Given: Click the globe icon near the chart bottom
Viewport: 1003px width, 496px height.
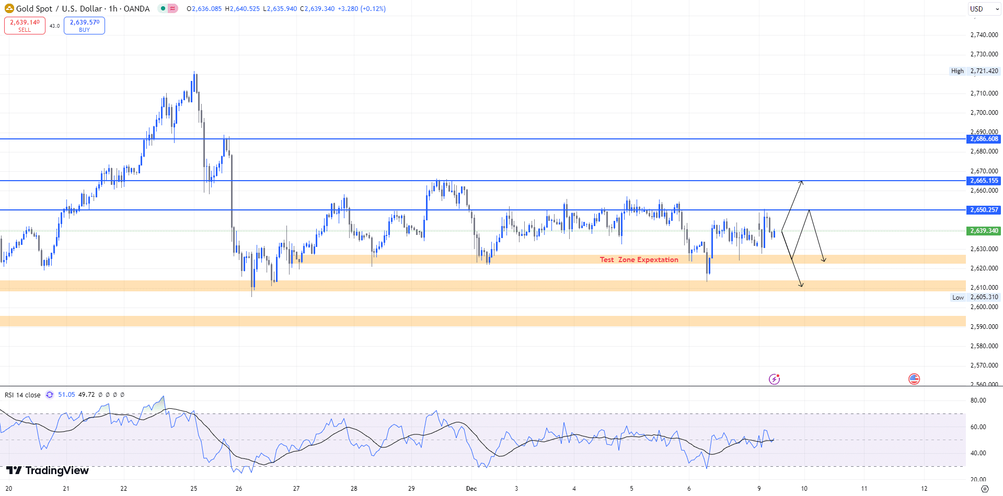Looking at the screenshot, I should click(914, 379).
